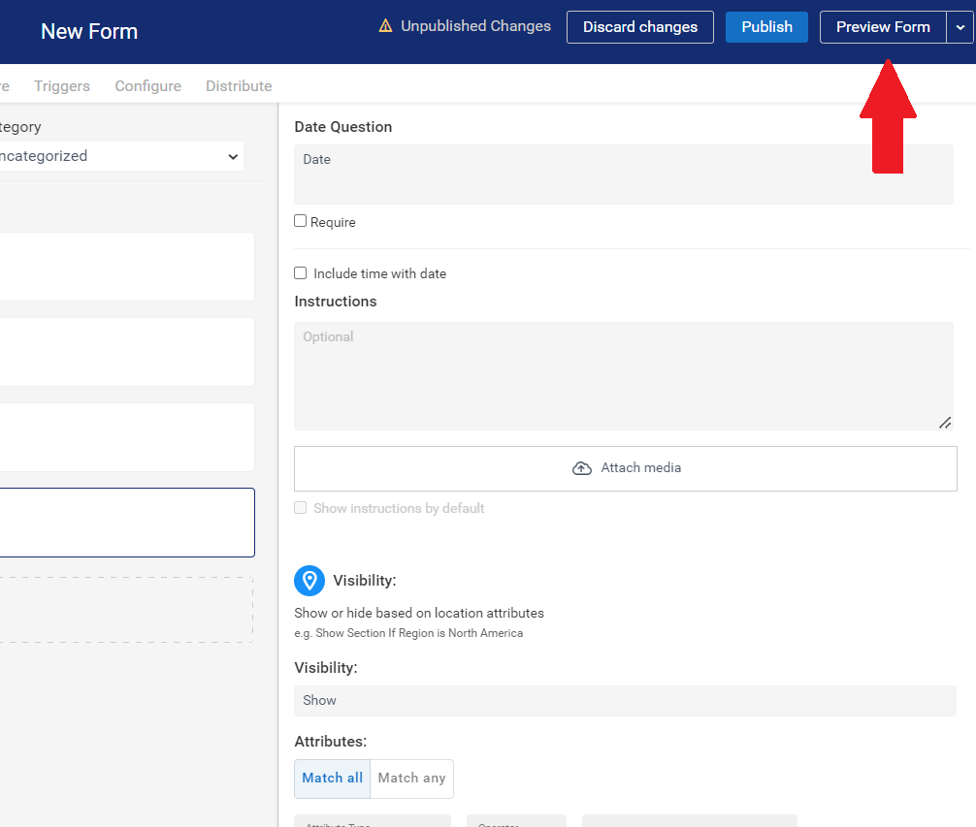This screenshot has height=827, width=976.
Task: Switch to the Triggers tab
Action: pos(62,86)
